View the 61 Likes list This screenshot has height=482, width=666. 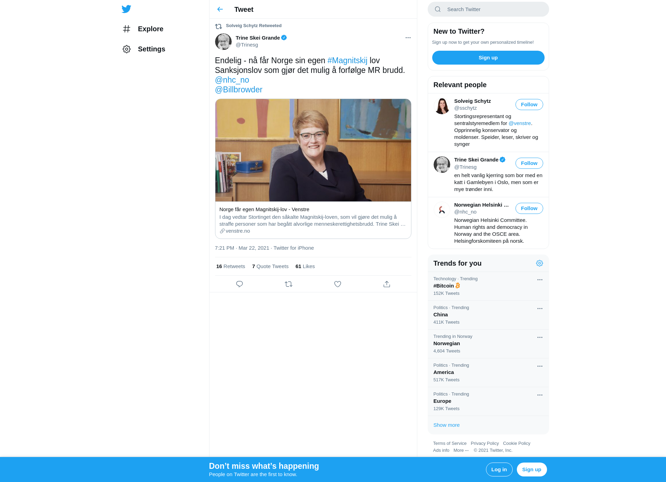coord(305,266)
